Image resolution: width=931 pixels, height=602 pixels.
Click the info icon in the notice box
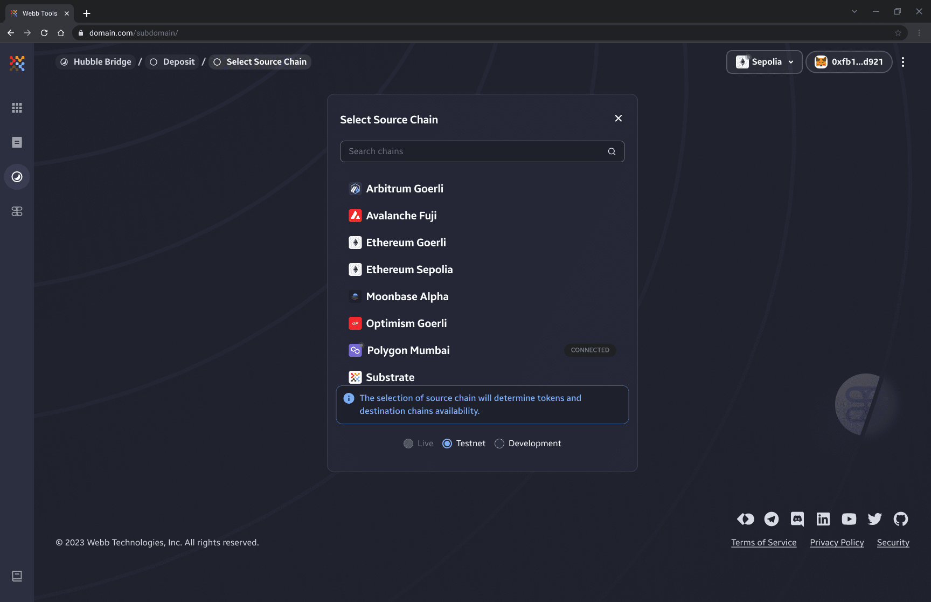349,398
